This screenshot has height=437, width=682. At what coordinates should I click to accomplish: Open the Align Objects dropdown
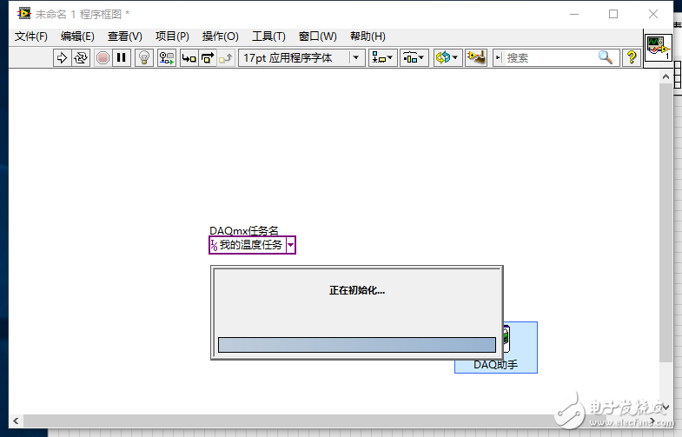coord(383,58)
